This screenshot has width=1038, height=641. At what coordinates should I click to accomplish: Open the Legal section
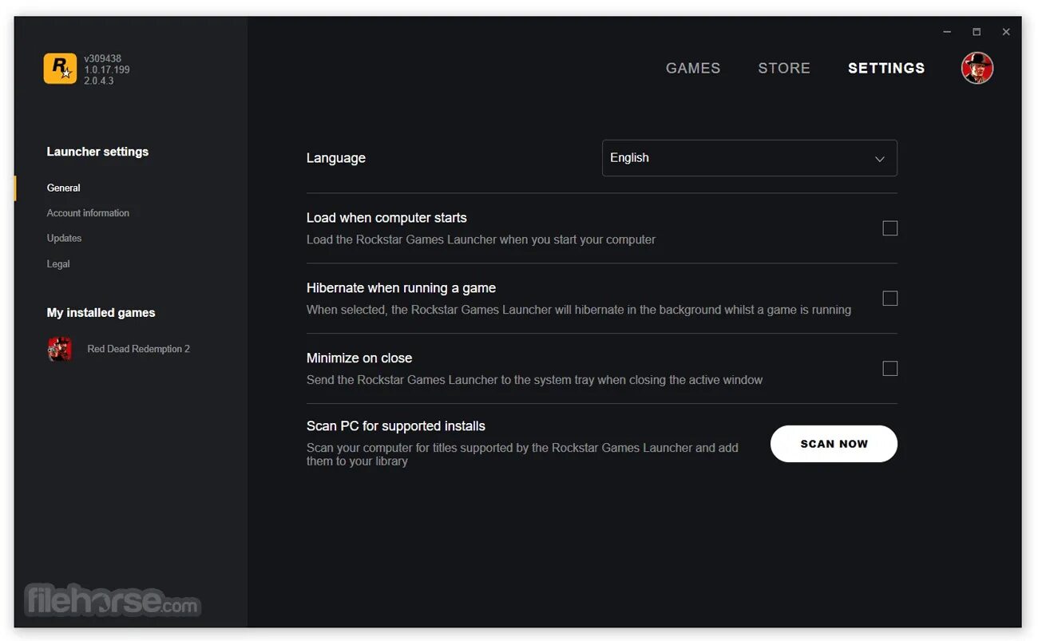click(x=58, y=264)
